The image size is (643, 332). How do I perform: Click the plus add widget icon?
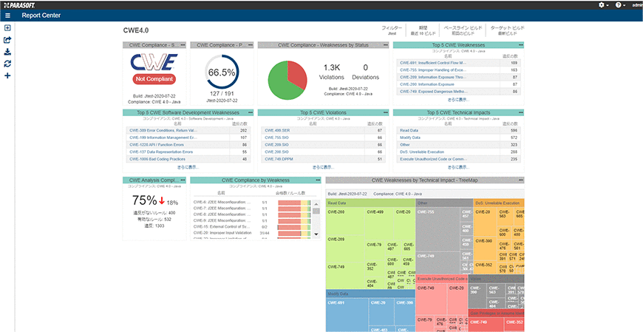(x=7, y=75)
